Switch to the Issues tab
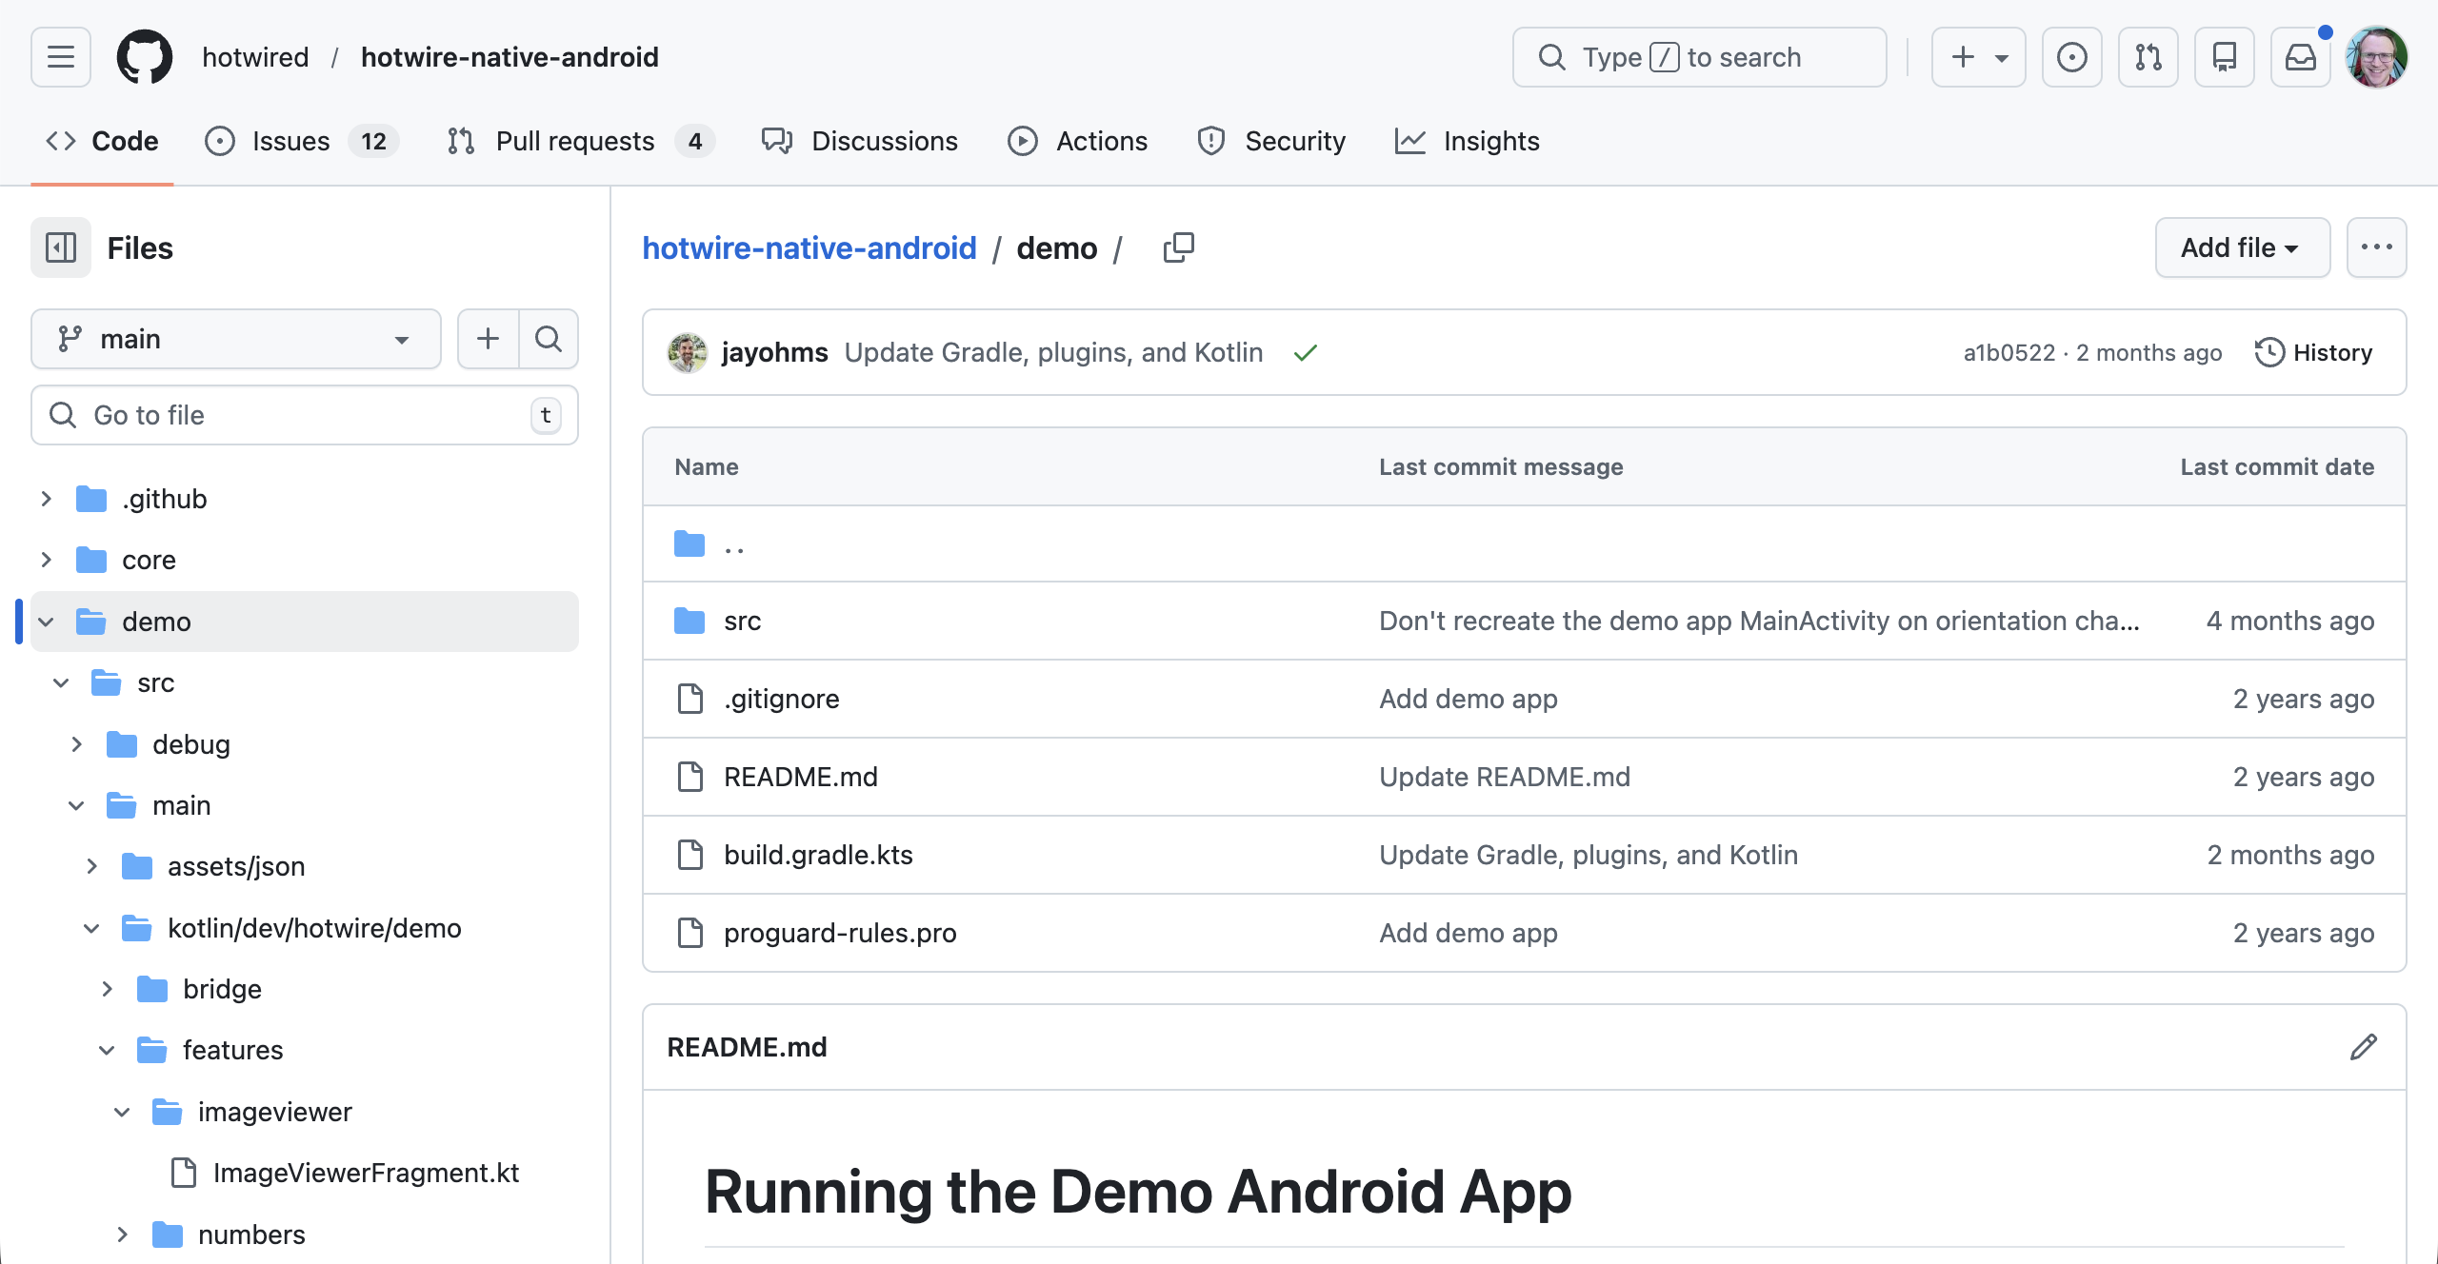The image size is (2438, 1264). 301,141
